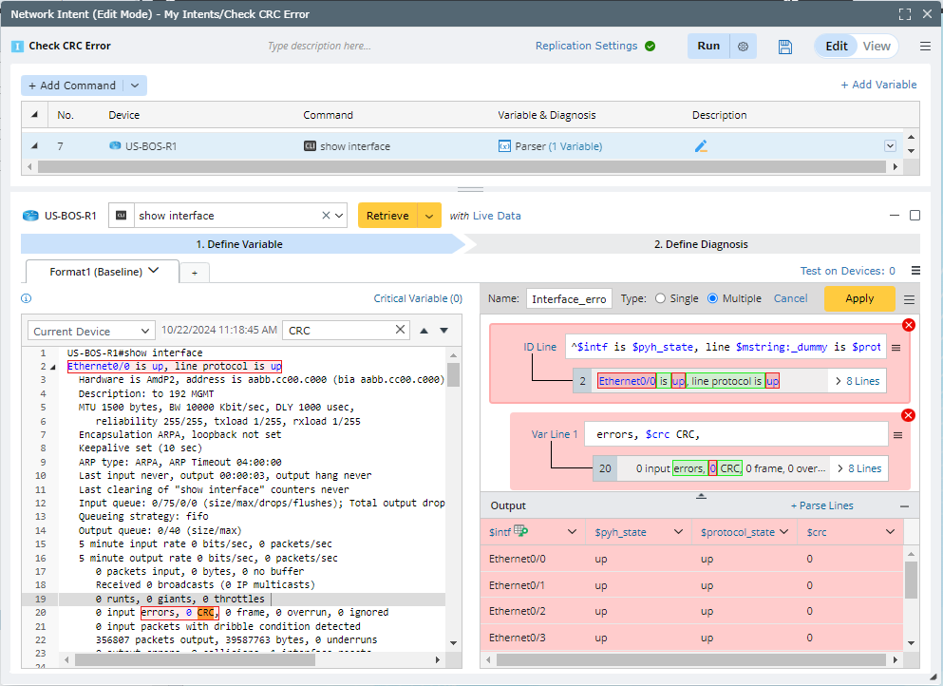Delete the Var Line 1 block
Viewport: 943px width, 686px height.
pos(908,415)
